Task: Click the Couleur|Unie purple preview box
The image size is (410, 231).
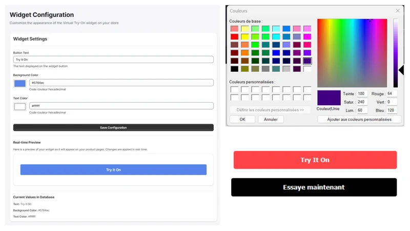Action: [329, 98]
